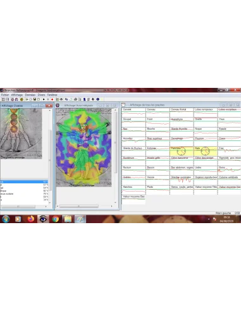Viewport: 241px width, 311px height.
Task: Select the Bassin graph cell
Action: pos(158,171)
